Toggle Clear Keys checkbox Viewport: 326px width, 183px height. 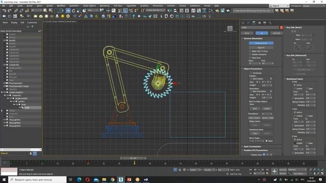pos(250,57)
